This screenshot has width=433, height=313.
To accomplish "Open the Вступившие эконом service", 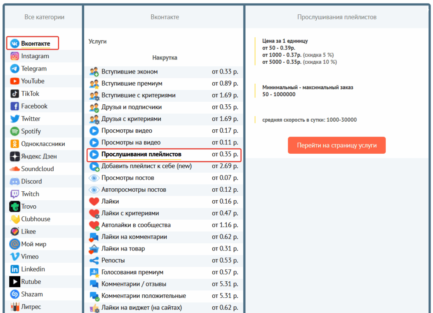I will [x=129, y=72].
